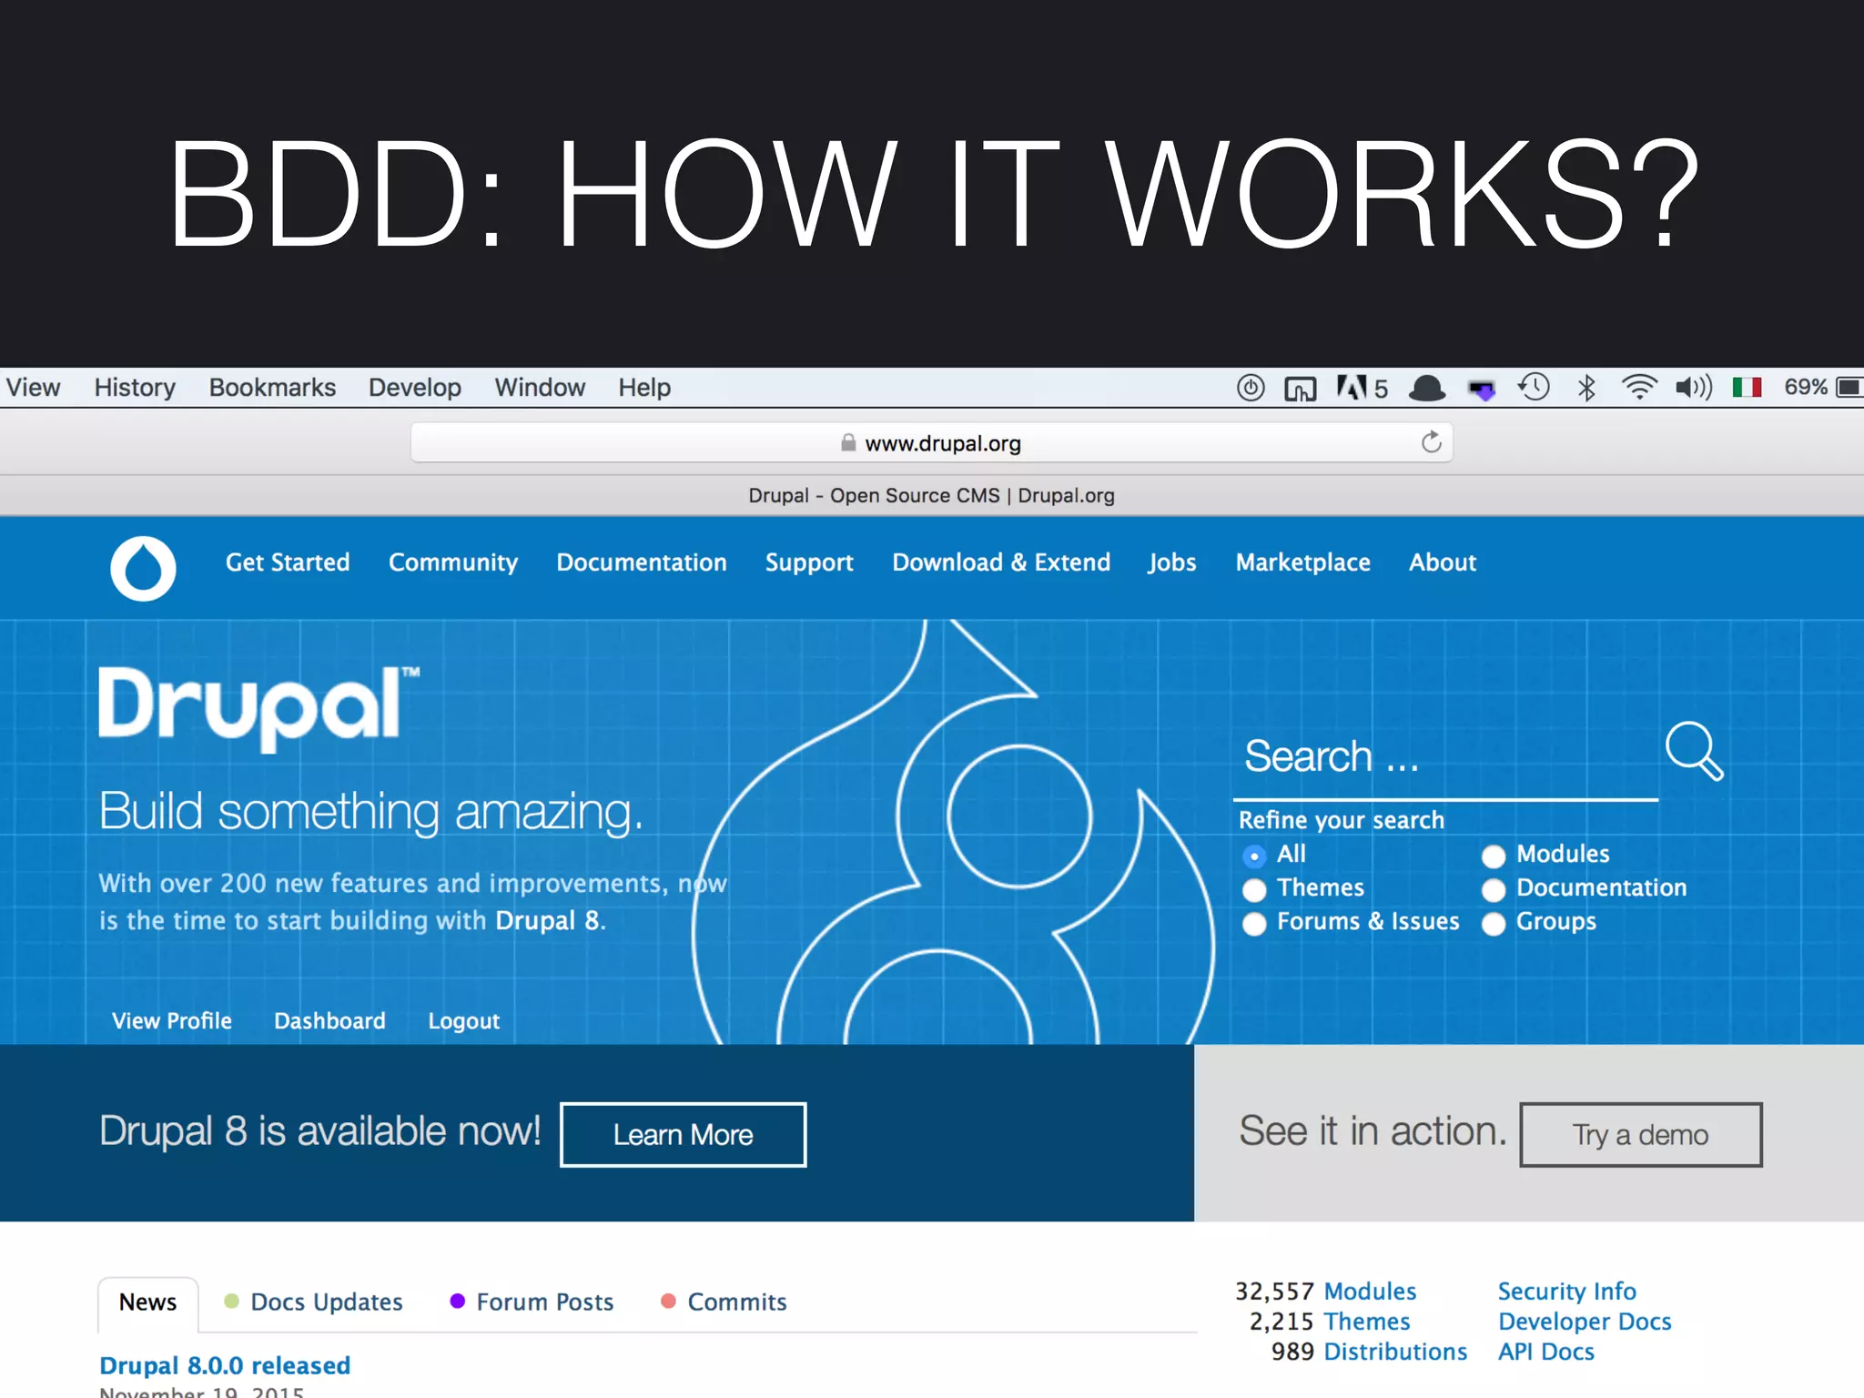
Task: Click the black cloud menu bar icon
Action: pyautogui.click(x=1426, y=389)
